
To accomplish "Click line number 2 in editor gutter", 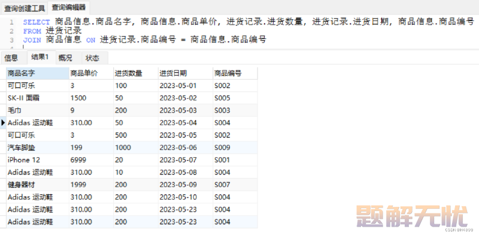I will (11, 31).
